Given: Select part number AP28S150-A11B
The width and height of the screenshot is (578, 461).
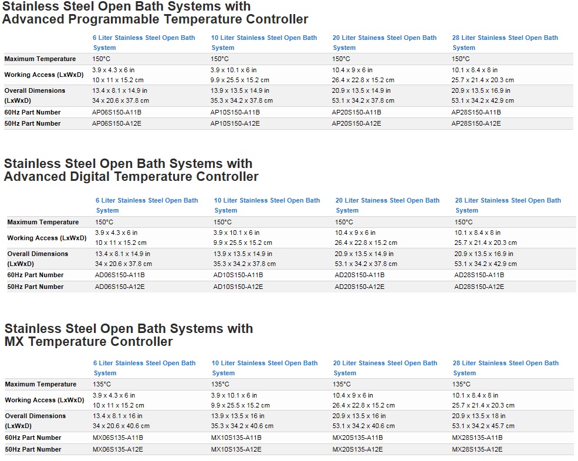Looking at the screenshot, I should pos(476,113).
